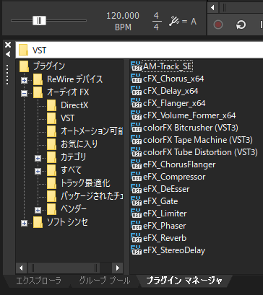
Task: Expand the ソフト シンセ folder
Action: tap(24, 223)
